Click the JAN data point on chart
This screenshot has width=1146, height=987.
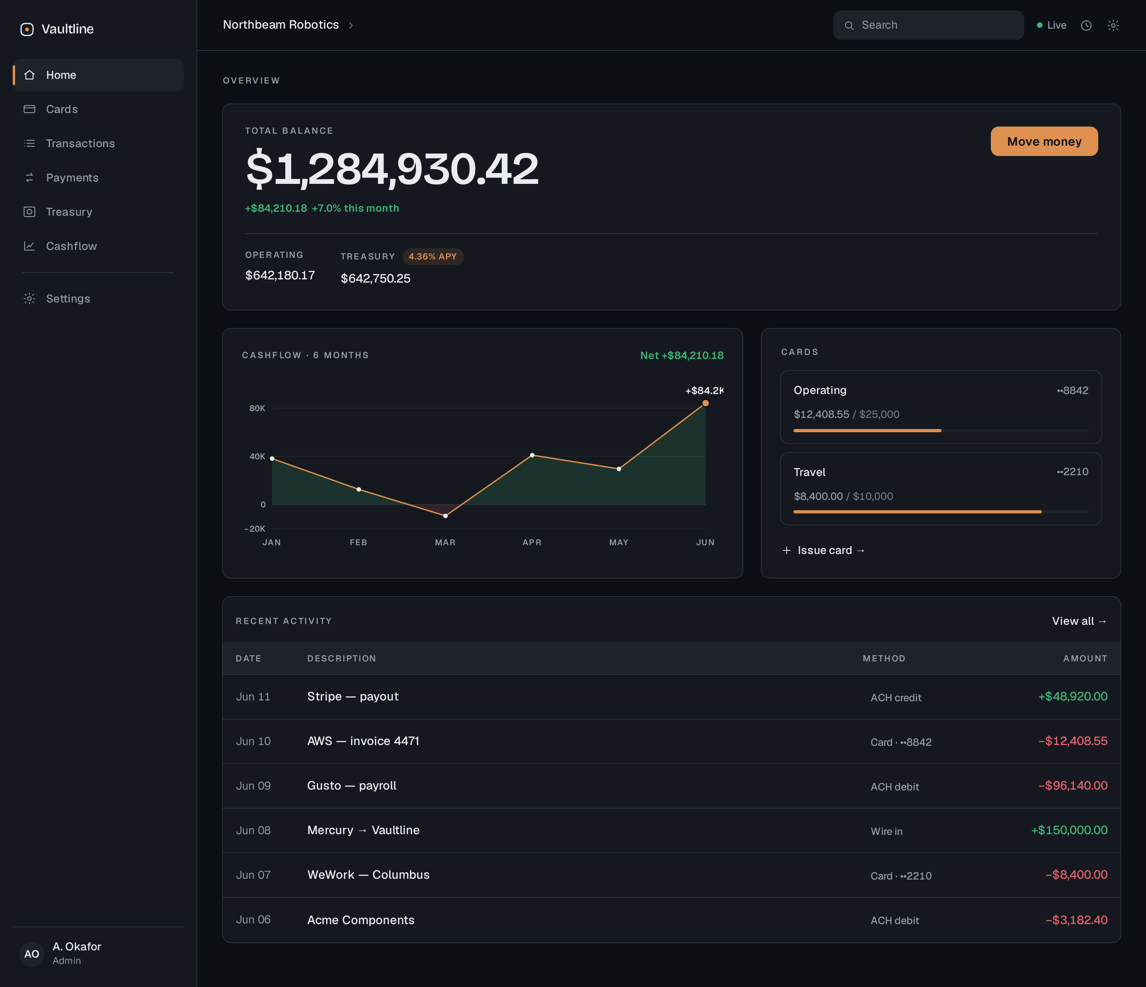tap(272, 458)
